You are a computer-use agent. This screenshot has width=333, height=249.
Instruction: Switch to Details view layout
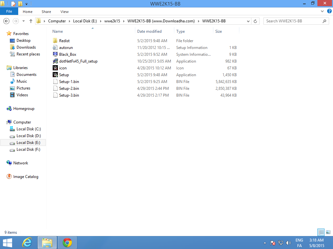[x=321, y=232]
